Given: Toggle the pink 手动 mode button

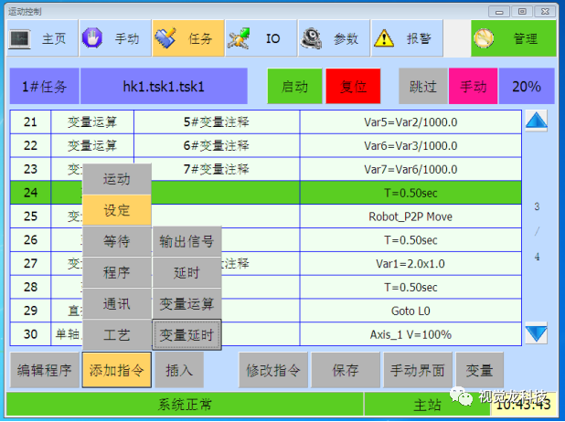Looking at the screenshot, I should click(473, 87).
